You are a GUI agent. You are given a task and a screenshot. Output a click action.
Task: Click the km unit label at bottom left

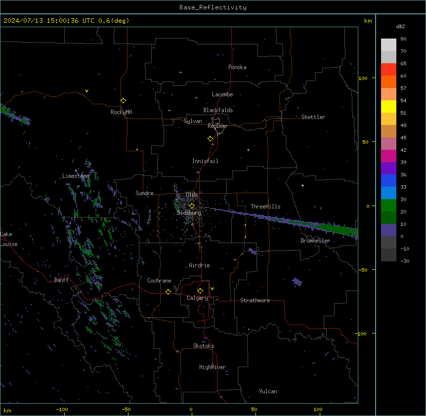[x=7, y=410]
